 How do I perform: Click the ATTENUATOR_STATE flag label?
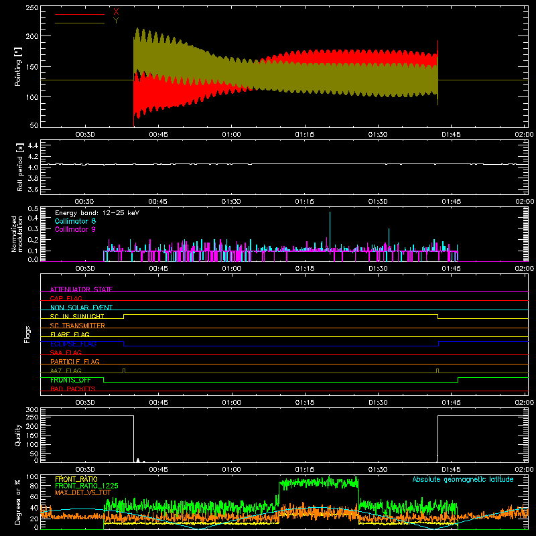click(81, 289)
